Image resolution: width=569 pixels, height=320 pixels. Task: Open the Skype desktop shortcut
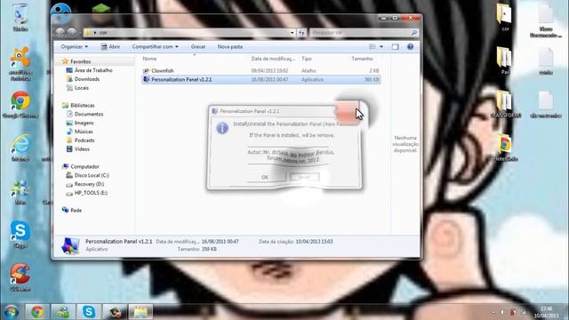point(20,234)
